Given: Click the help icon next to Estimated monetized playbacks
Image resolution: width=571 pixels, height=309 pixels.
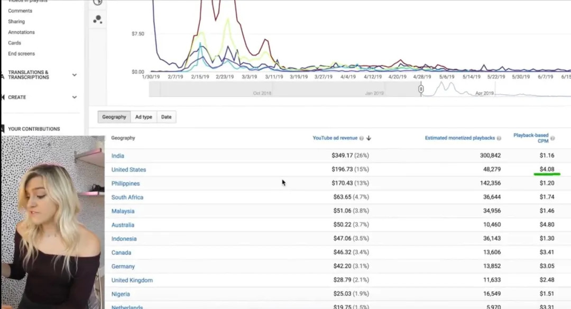Looking at the screenshot, I should (499, 138).
